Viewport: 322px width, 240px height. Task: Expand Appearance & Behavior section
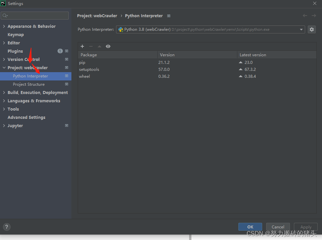click(x=4, y=26)
